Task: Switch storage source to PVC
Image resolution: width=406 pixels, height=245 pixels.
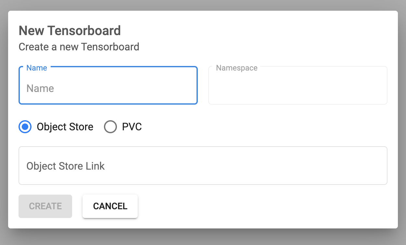Action: coord(110,127)
